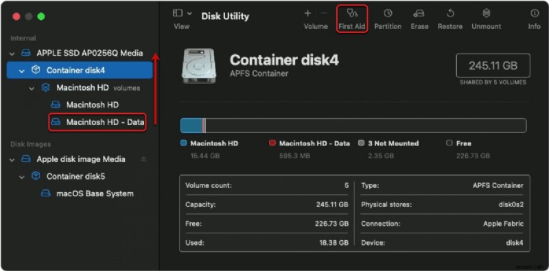Select the APPLE SSD AP0256Q Media row
549x271 pixels.
coord(80,54)
